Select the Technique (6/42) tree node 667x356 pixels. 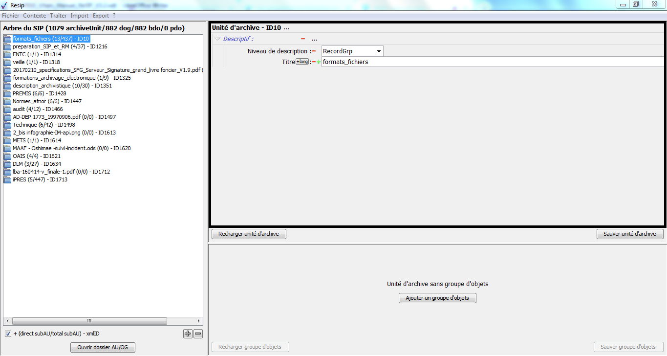[31, 125]
